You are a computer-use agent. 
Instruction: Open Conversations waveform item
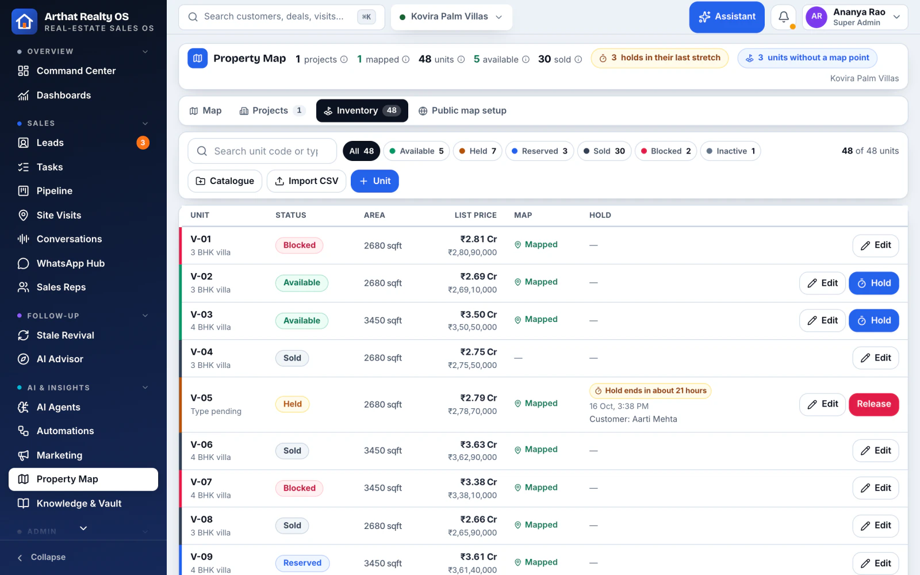click(83, 239)
